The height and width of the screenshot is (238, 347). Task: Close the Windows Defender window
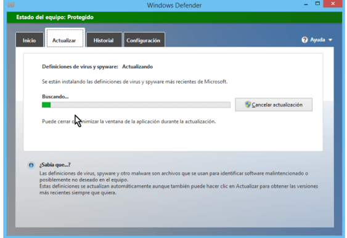[x=333, y=4]
